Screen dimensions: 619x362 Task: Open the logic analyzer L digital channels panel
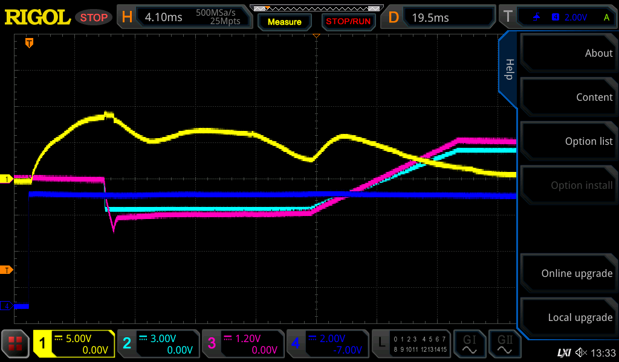click(411, 344)
